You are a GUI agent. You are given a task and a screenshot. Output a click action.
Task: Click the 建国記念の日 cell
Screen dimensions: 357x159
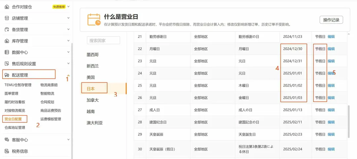[249, 122]
